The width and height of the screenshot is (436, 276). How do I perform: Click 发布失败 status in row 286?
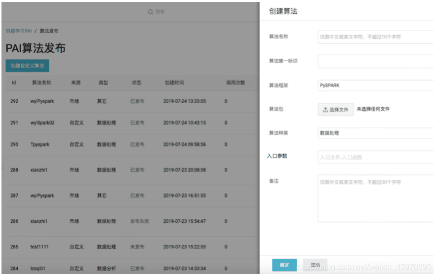pyautogui.click(x=140, y=221)
